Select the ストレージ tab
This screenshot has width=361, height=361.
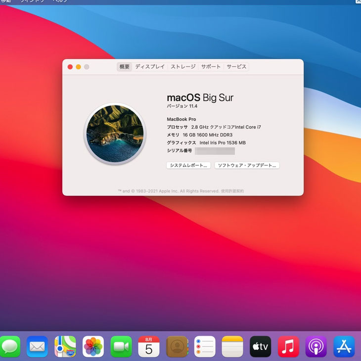[183, 67]
